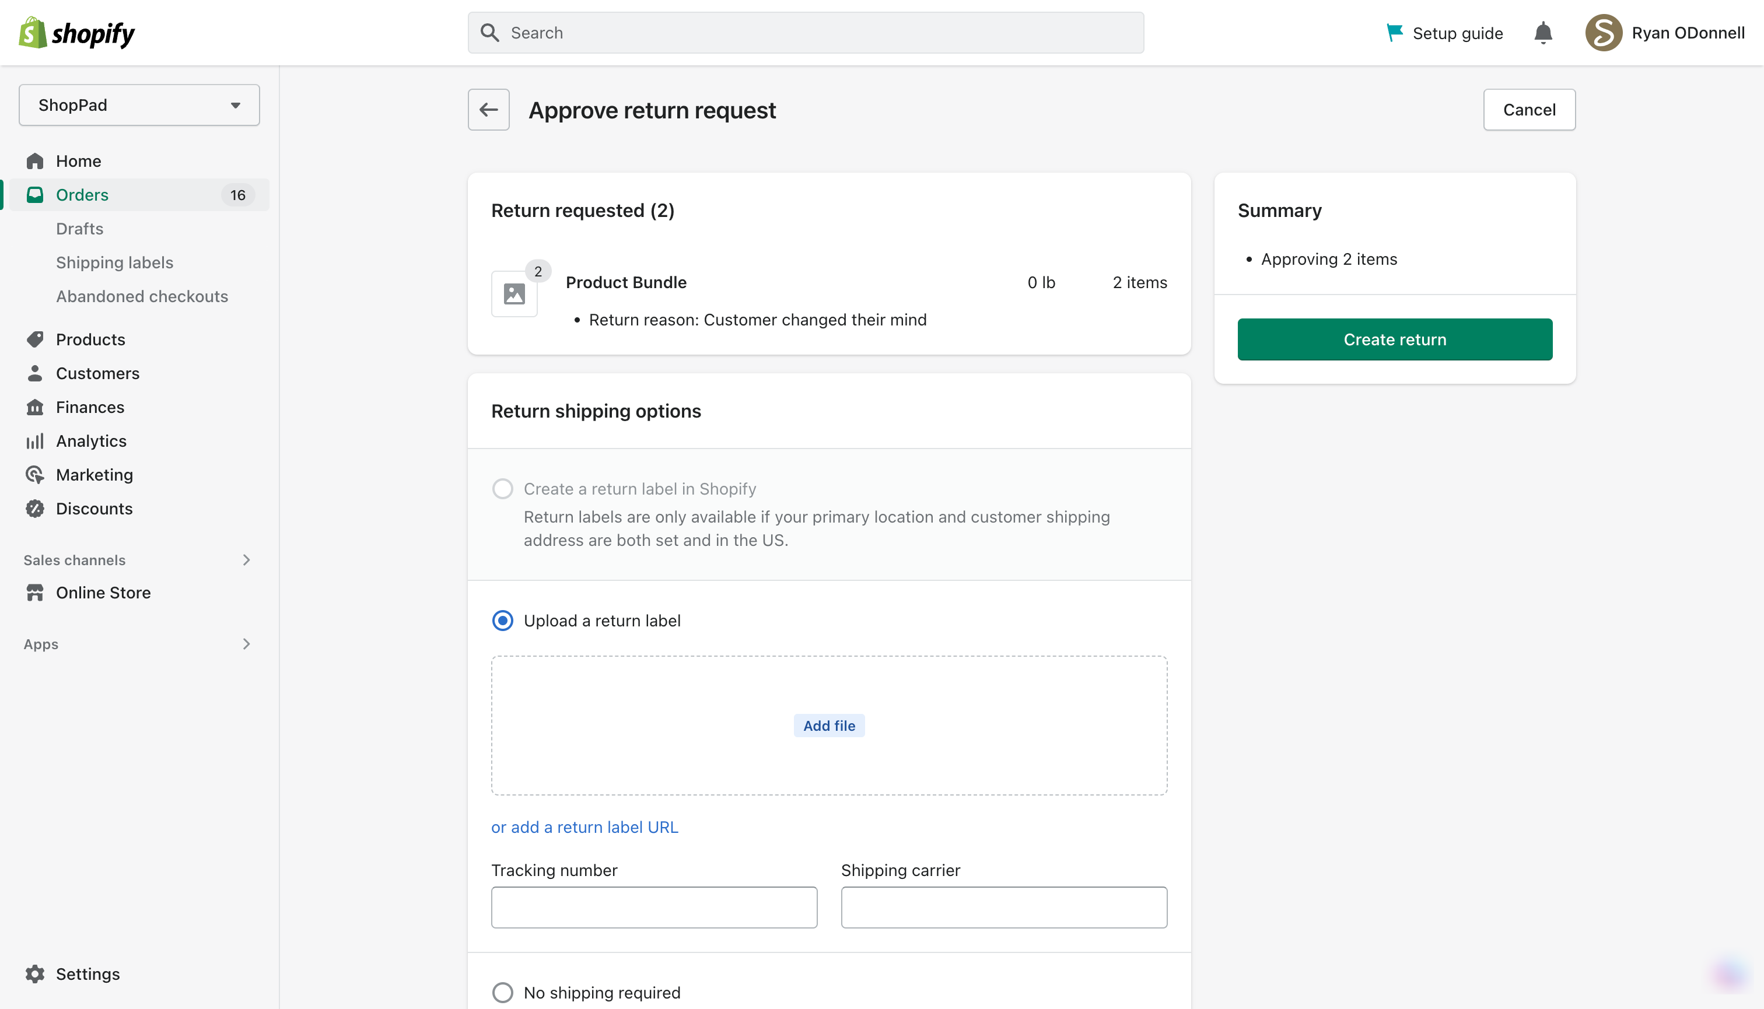Image resolution: width=1764 pixels, height=1009 pixels.
Task: Navigate to Drafts menu item
Action: tap(79, 227)
